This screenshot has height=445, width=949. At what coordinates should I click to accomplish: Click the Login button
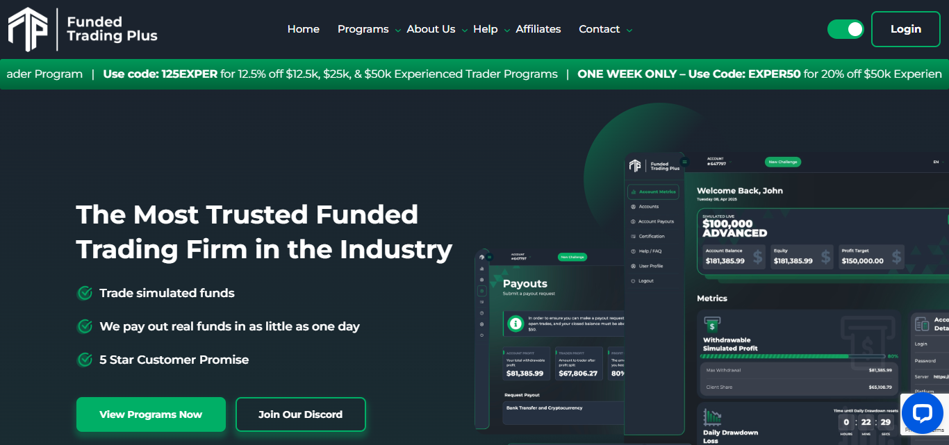905,29
